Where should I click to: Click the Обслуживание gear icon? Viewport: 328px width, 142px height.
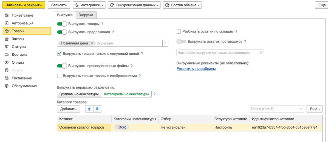tap(7, 86)
